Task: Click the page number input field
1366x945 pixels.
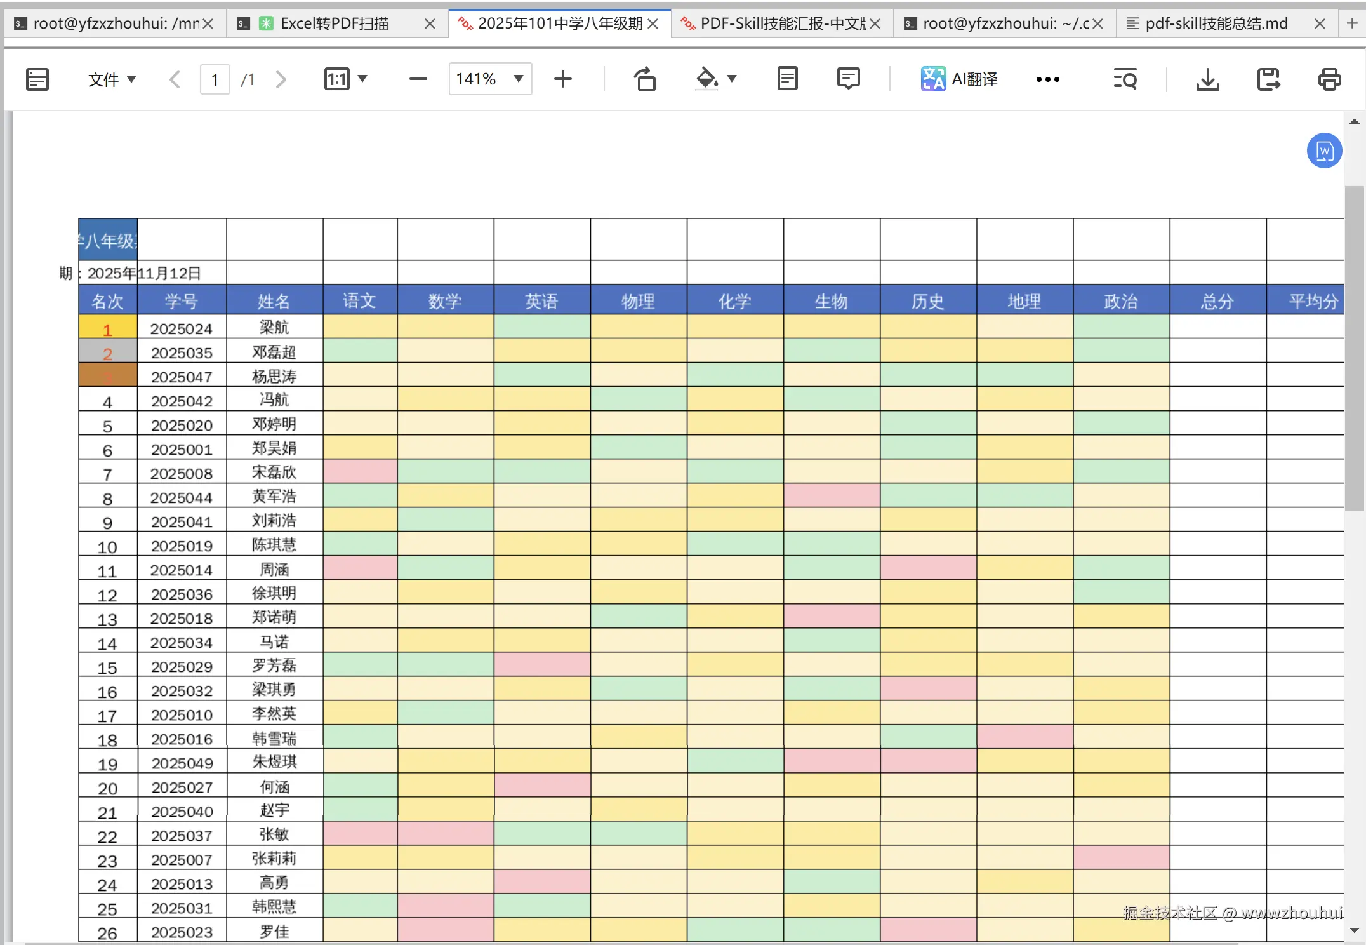Action: click(x=215, y=79)
